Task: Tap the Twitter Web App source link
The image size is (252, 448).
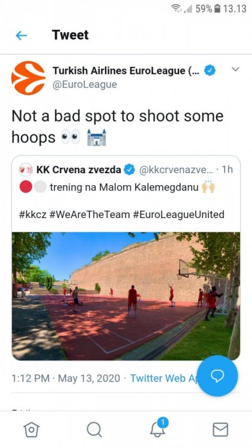Action: point(165,378)
